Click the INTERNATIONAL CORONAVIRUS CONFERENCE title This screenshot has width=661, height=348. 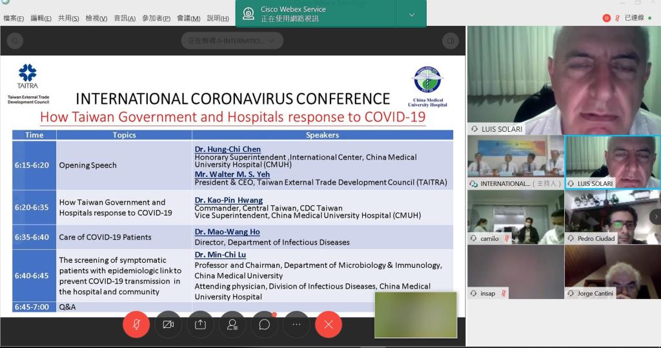pos(232,99)
